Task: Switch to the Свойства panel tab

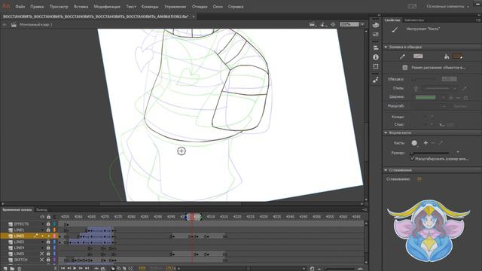Action: [392, 20]
